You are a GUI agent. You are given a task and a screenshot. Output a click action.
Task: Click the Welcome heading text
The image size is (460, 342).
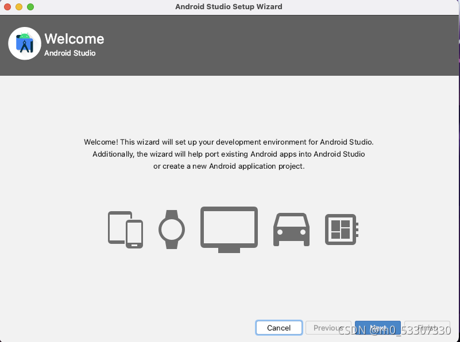[x=74, y=38]
